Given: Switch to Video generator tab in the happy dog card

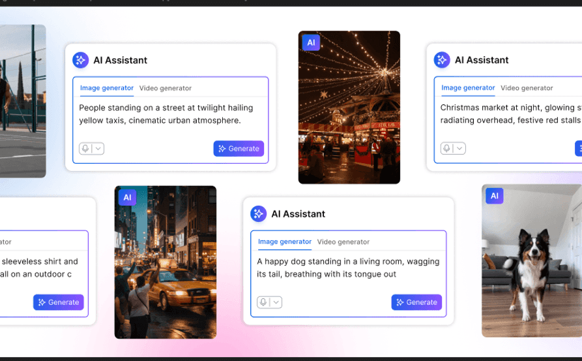Looking at the screenshot, I should point(343,242).
